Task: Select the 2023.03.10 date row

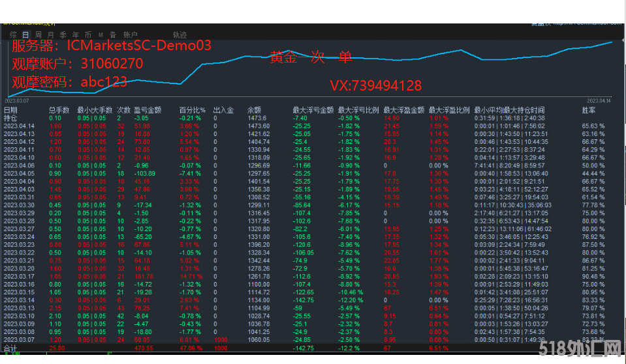Action: coord(19,316)
